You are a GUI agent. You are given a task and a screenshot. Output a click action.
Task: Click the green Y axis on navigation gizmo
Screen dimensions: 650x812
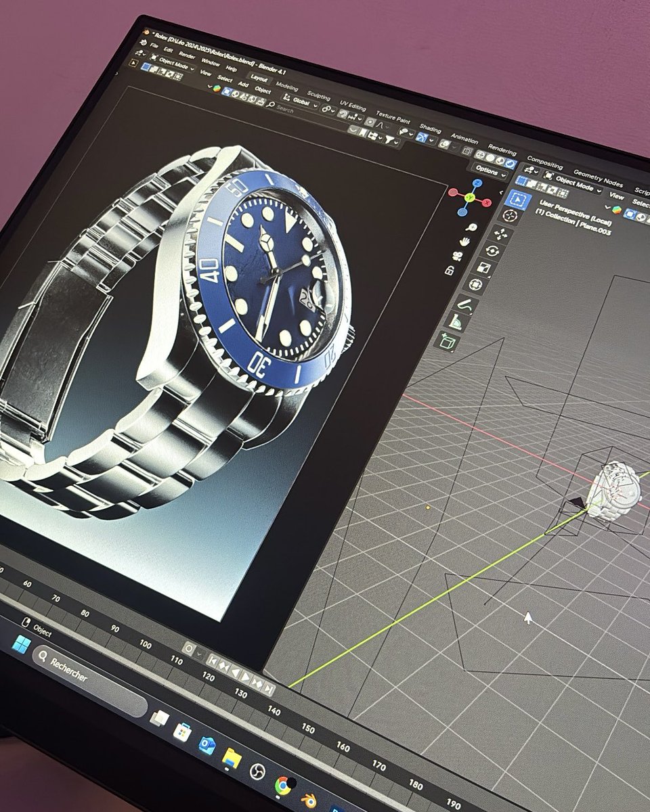(x=470, y=198)
